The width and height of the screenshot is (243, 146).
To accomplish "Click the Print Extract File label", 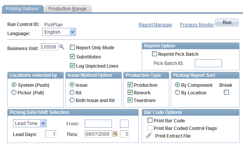I will (x=173, y=136).
